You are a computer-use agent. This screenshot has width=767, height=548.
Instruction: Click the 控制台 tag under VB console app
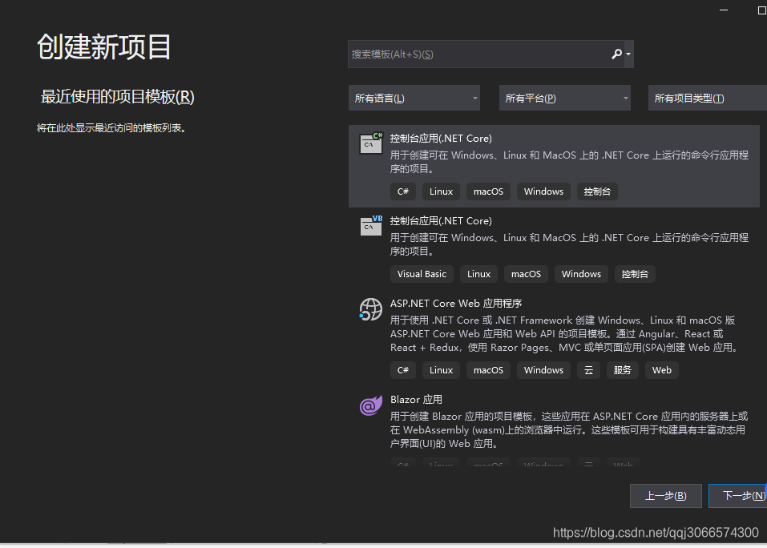(x=635, y=274)
